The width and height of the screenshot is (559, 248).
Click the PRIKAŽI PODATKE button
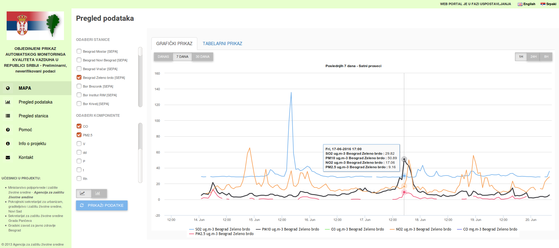[x=102, y=205]
